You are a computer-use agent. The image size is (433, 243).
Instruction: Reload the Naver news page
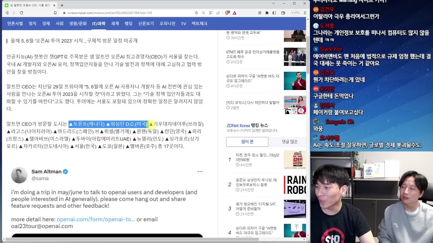[22, 13]
